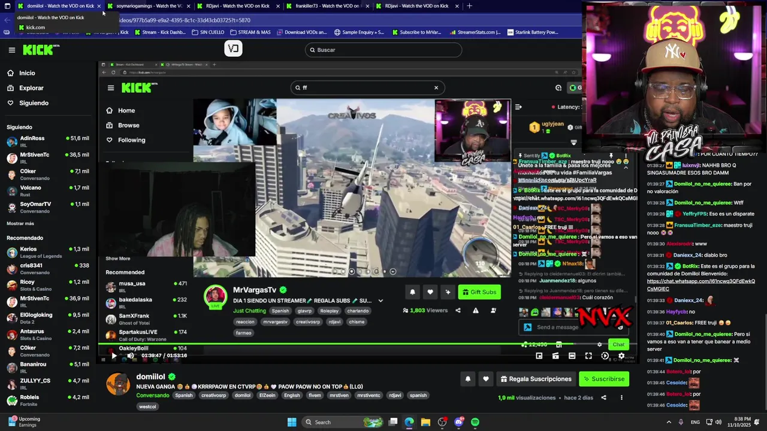Click domiilol channel avatar
Image resolution: width=767 pixels, height=431 pixels.
(x=118, y=384)
